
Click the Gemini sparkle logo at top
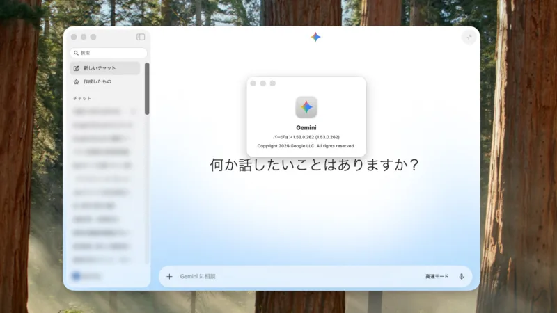point(315,37)
